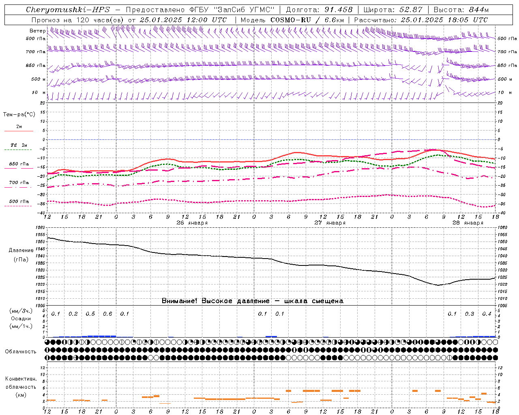519x415 pixels.
Task: Click the Ветер wind panel label
Action: [x=37, y=31]
